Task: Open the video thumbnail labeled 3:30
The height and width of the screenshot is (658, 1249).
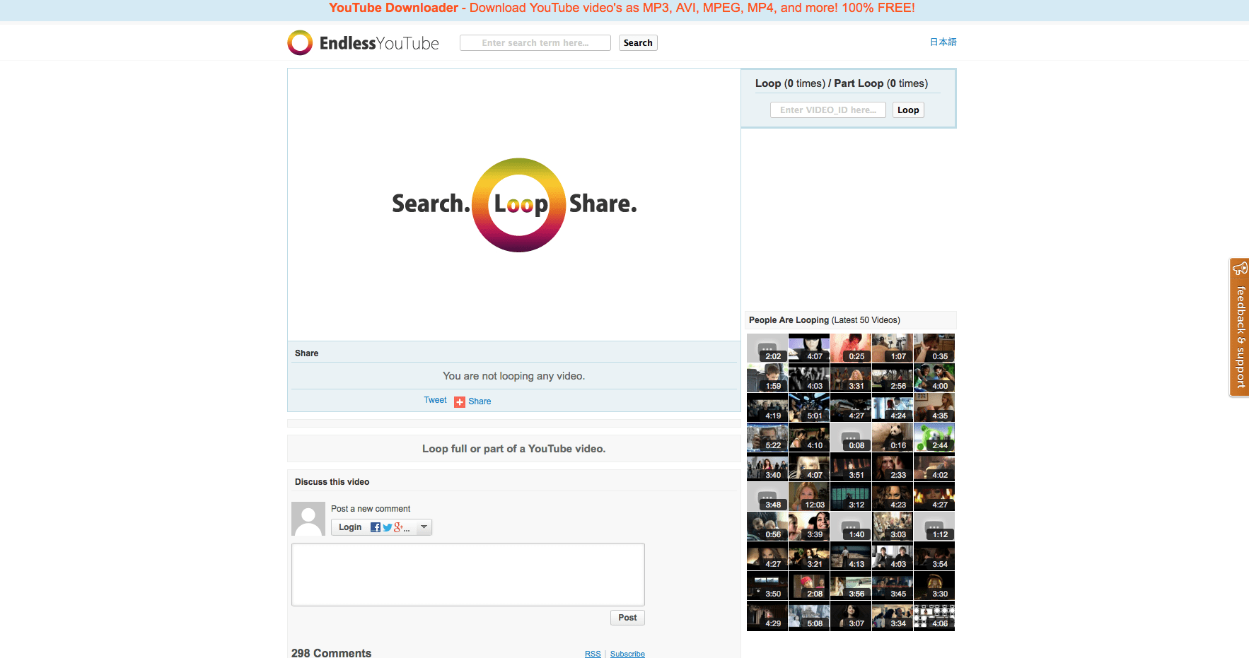Action: click(934, 585)
